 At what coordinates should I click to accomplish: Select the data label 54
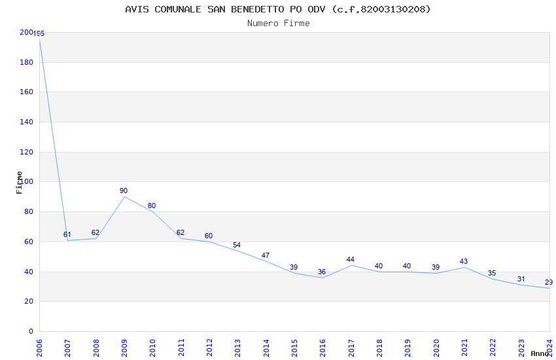tap(237, 245)
